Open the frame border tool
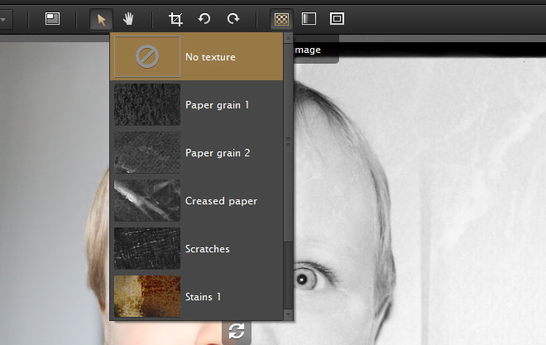Viewport: 546px width, 345px height. [337, 19]
